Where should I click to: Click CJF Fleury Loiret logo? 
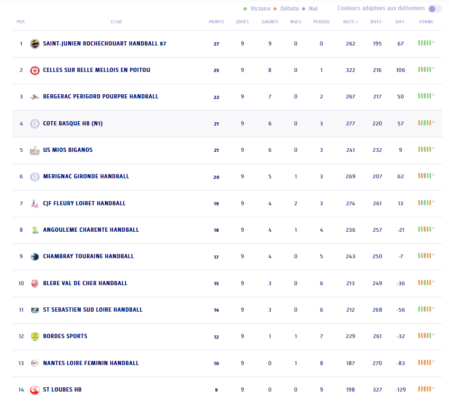click(35, 203)
